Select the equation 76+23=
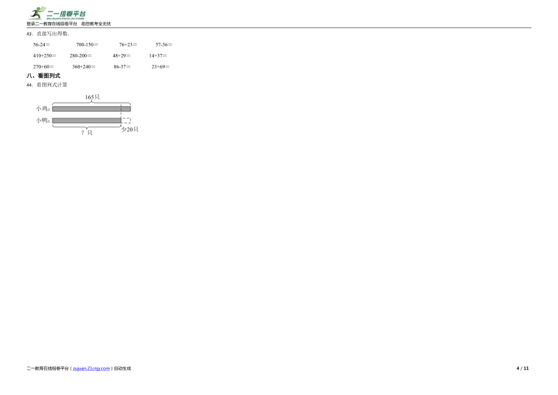The image size is (558, 395). tap(128, 45)
